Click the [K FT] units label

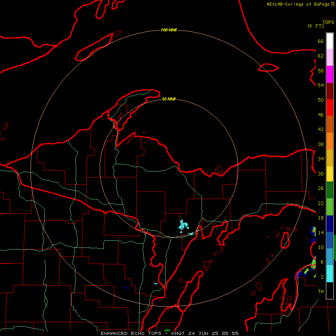[x=315, y=26]
